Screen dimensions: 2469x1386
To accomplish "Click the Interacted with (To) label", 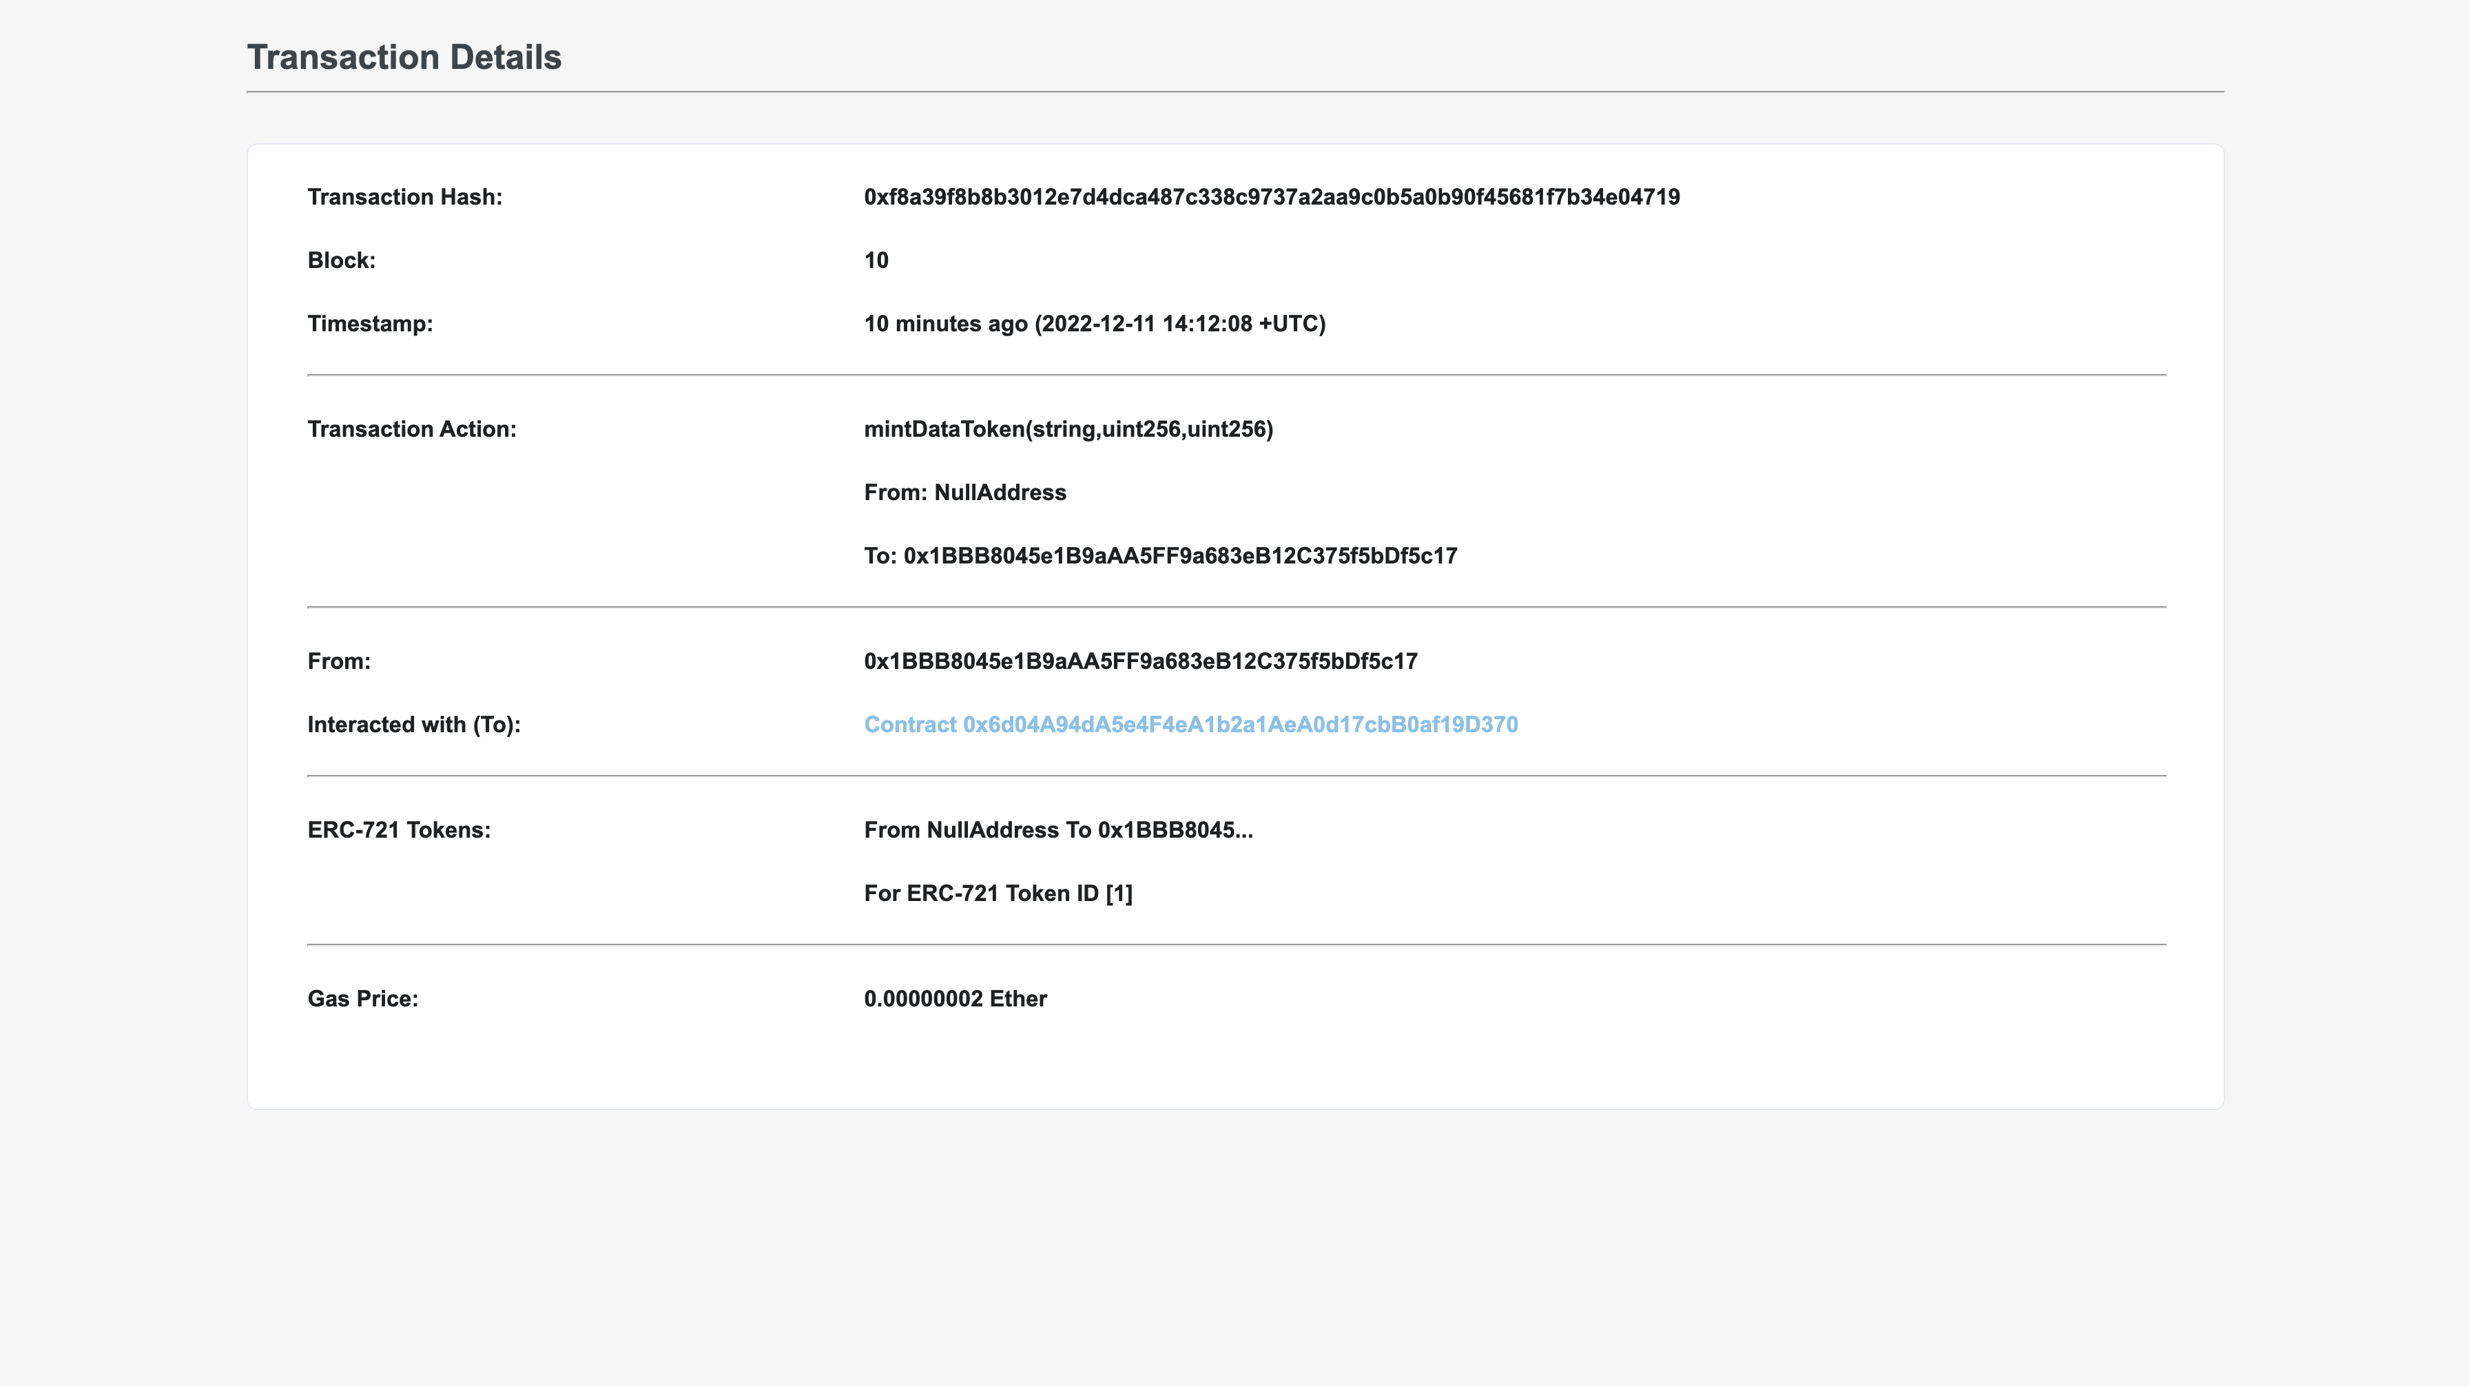I will click(413, 725).
